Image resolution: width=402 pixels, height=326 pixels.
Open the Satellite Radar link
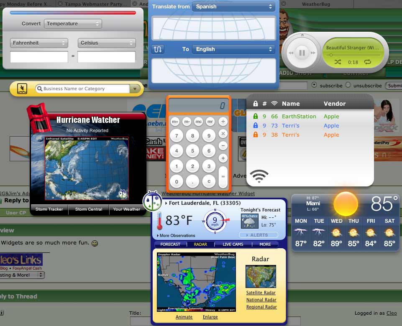tap(261, 293)
